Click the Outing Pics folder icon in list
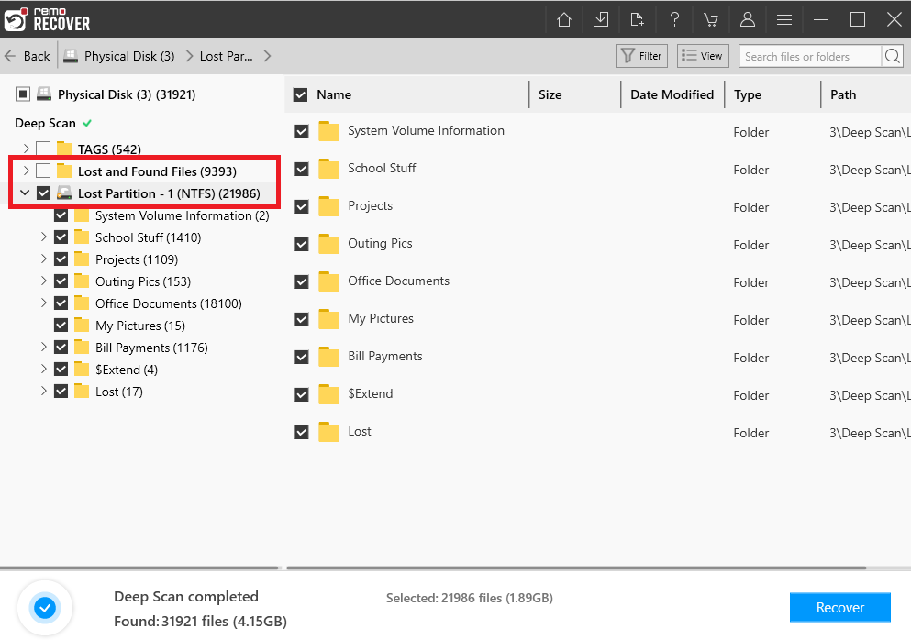 point(328,244)
